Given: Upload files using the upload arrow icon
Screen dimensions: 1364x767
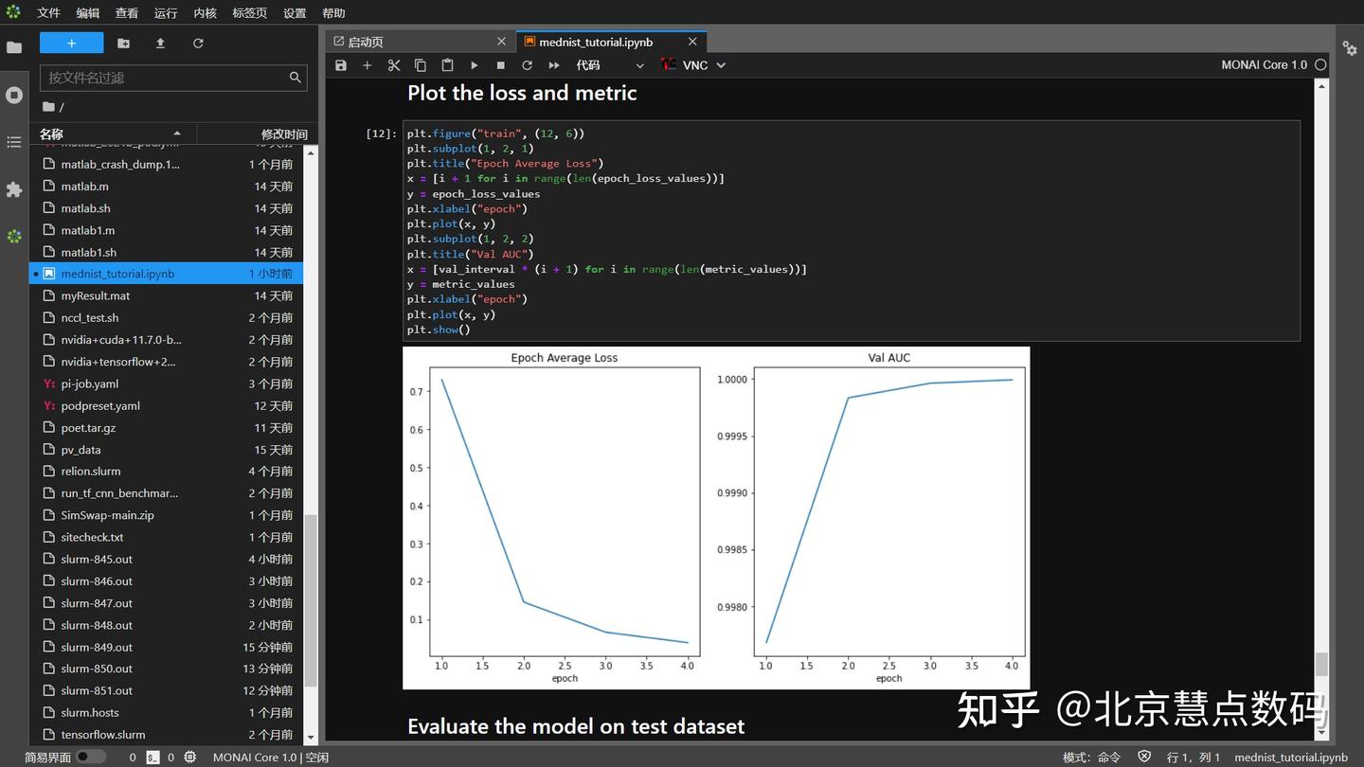Looking at the screenshot, I should pos(160,44).
